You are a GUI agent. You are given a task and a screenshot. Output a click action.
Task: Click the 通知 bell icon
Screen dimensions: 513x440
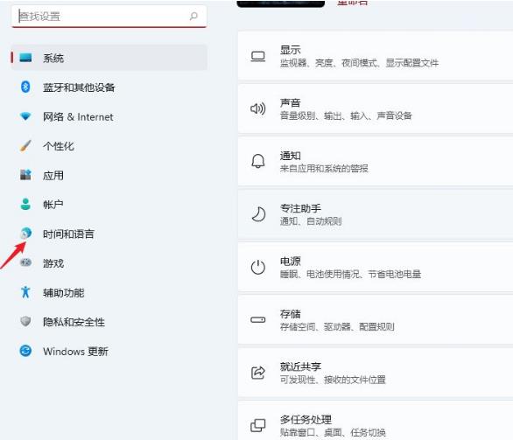pos(258,161)
